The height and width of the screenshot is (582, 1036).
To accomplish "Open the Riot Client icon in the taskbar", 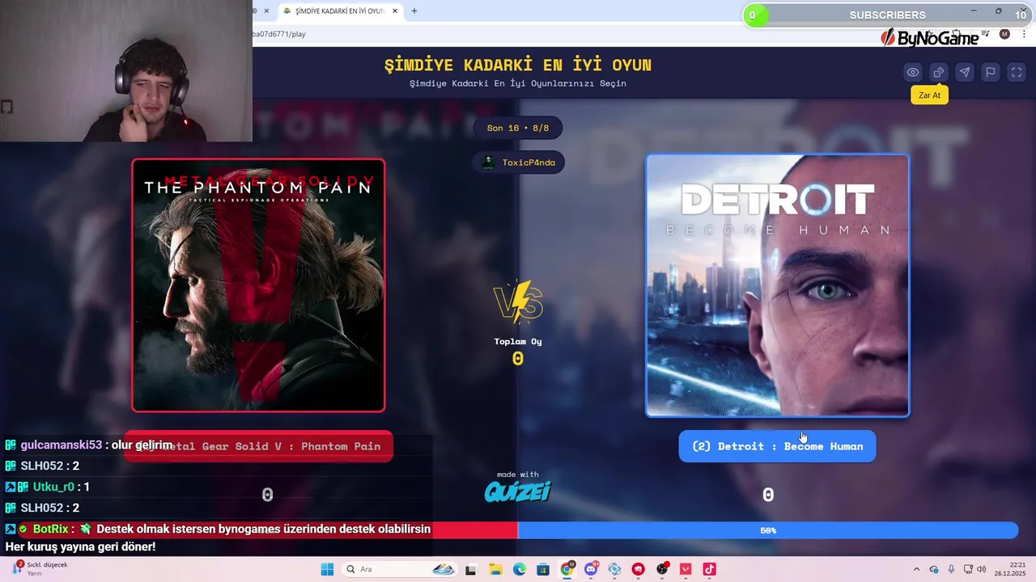I will click(x=639, y=569).
